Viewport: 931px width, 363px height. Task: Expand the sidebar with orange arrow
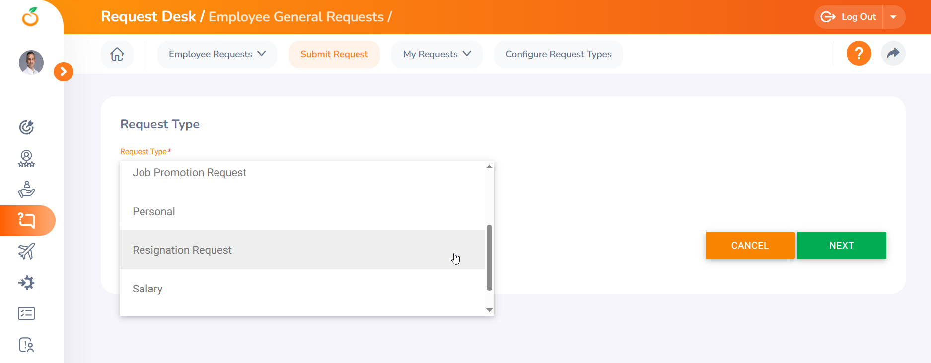pyautogui.click(x=64, y=72)
